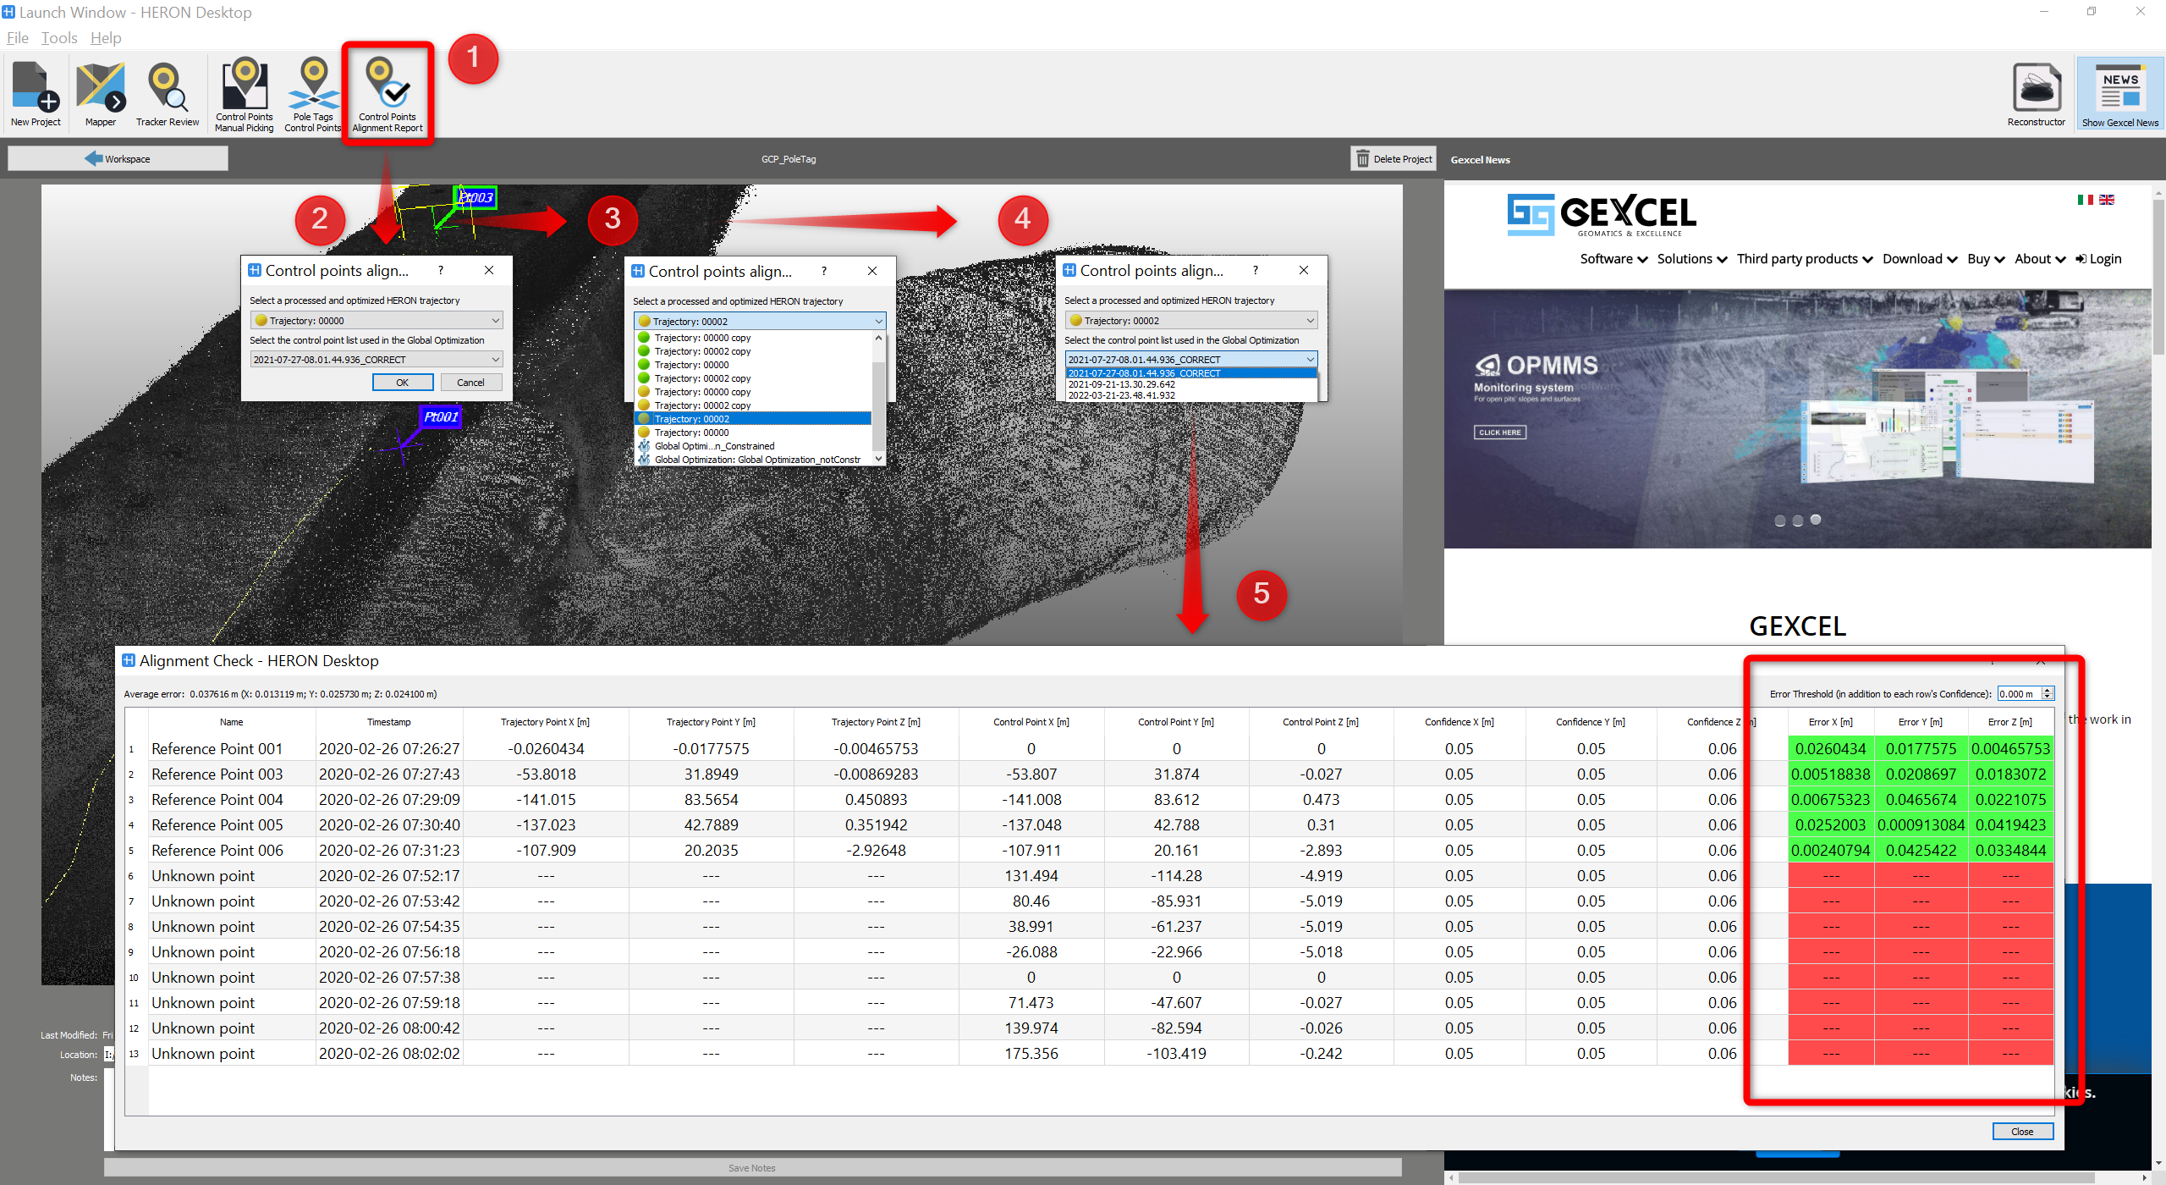Select the third carousel dot on banner
Image resolution: width=2166 pixels, height=1185 pixels.
[x=1816, y=520]
